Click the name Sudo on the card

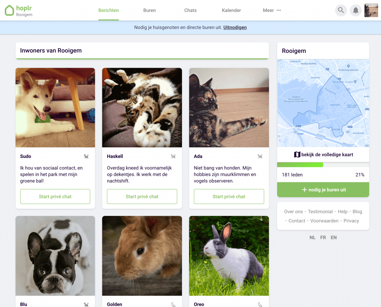[26, 156]
